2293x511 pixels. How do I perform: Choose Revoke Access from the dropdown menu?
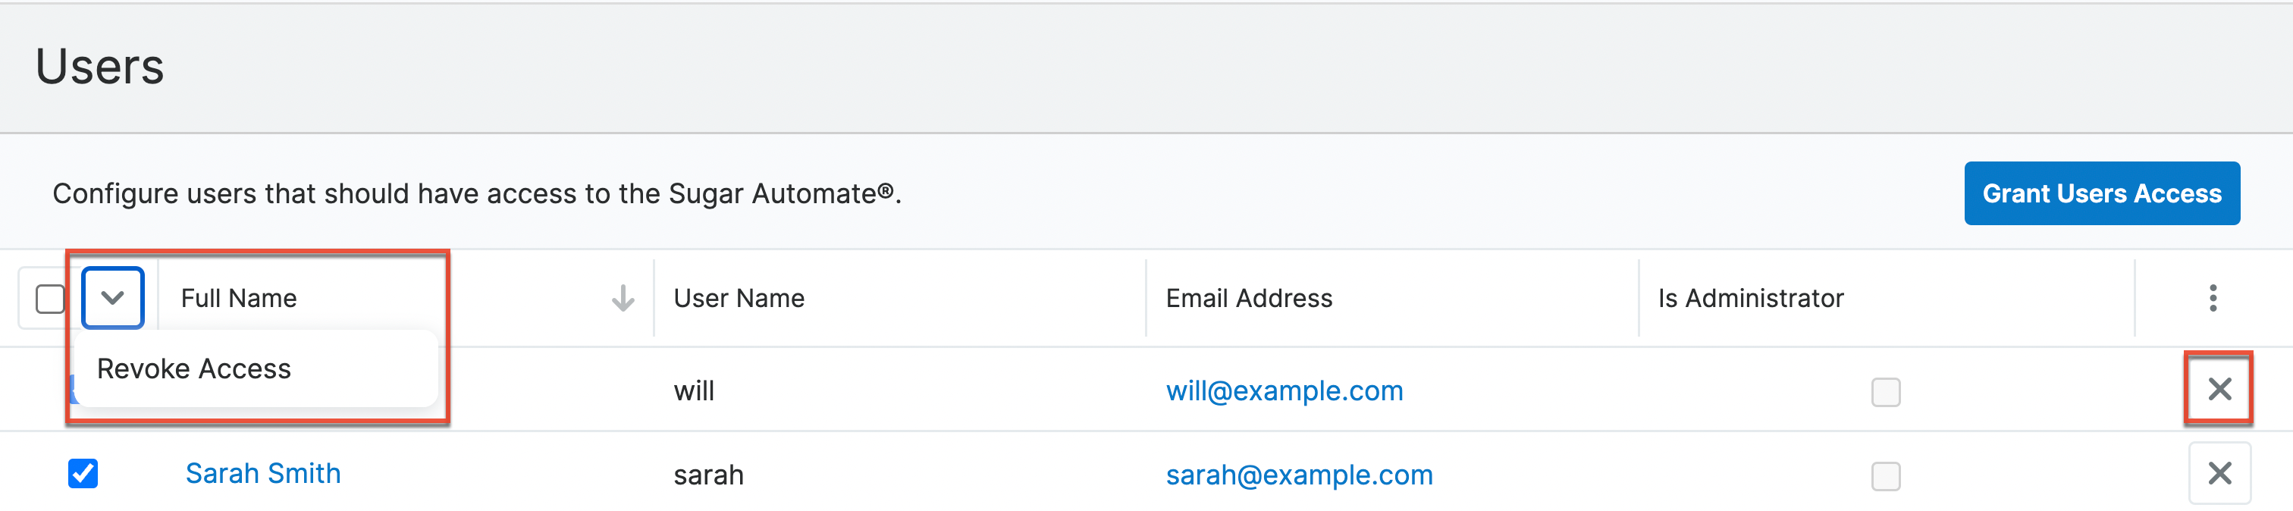coord(194,368)
